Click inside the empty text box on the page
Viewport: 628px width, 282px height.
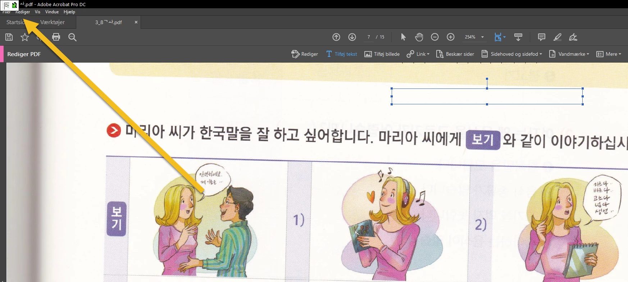click(487, 96)
